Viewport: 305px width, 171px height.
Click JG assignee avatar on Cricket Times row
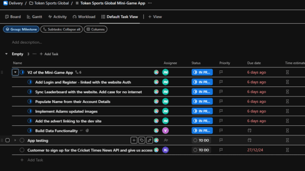[165, 150]
